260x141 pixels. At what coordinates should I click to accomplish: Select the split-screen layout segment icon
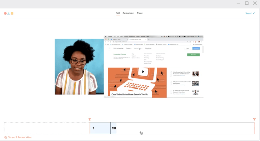click(114, 128)
